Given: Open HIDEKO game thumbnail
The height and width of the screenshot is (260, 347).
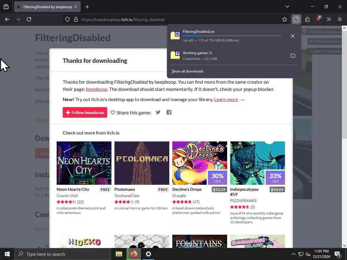Looking at the screenshot, I should pyautogui.click(x=84, y=241).
